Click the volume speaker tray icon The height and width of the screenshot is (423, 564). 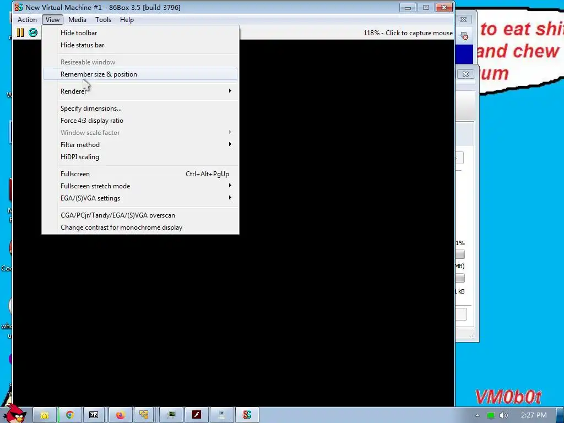pyautogui.click(x=503, y=415)
